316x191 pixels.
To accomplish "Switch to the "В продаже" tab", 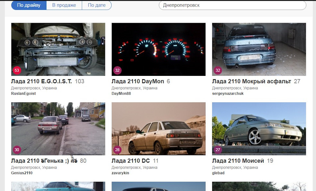I will click(64, 5).
